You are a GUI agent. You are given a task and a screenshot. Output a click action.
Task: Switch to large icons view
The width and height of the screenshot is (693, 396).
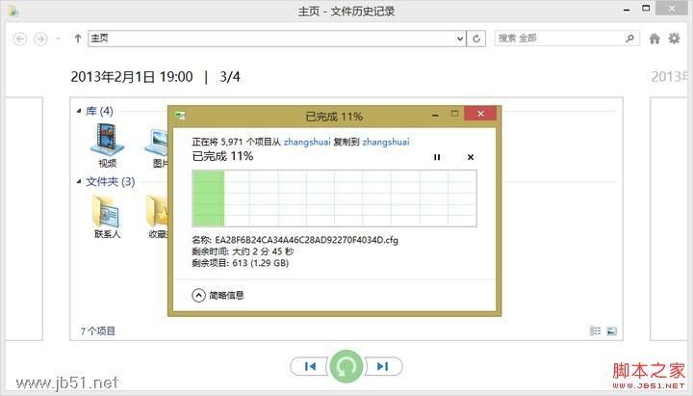(612, 330)
